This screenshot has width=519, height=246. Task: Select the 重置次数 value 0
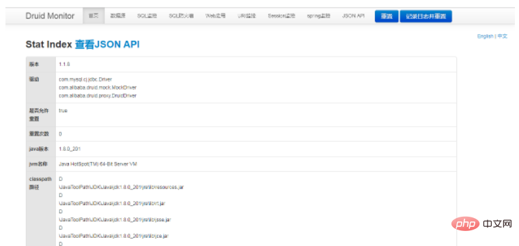coord(60,134)
